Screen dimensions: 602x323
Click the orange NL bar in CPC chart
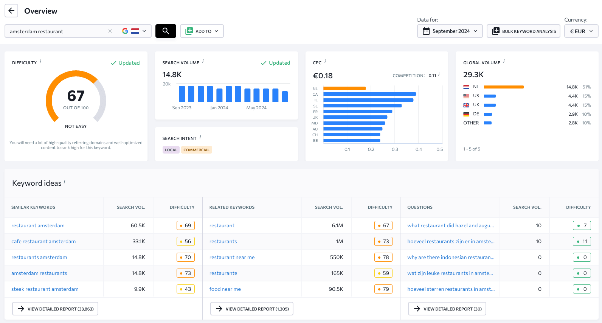click(344, 89)
